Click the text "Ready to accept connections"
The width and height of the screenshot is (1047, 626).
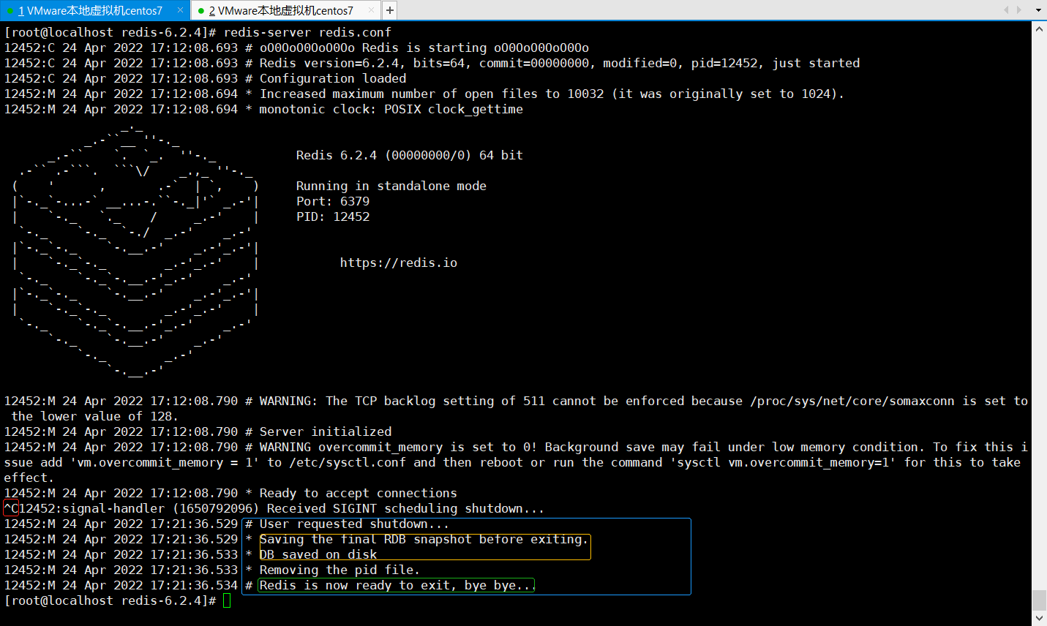coord(359,494)
